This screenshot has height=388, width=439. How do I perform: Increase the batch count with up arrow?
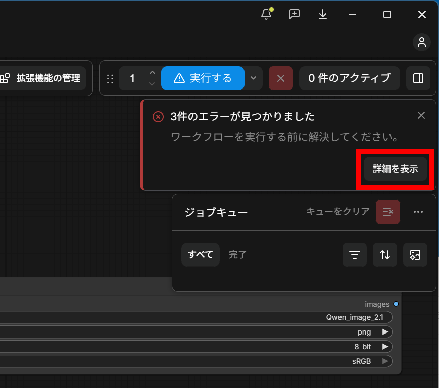[152, 73]
